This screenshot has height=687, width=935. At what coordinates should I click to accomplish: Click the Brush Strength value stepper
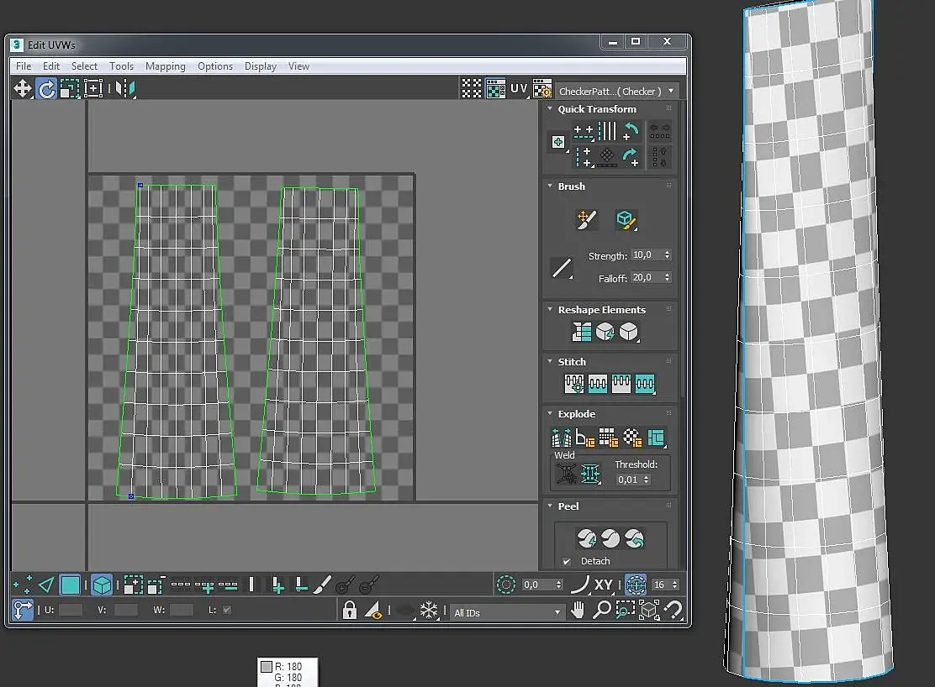(667, 254)
